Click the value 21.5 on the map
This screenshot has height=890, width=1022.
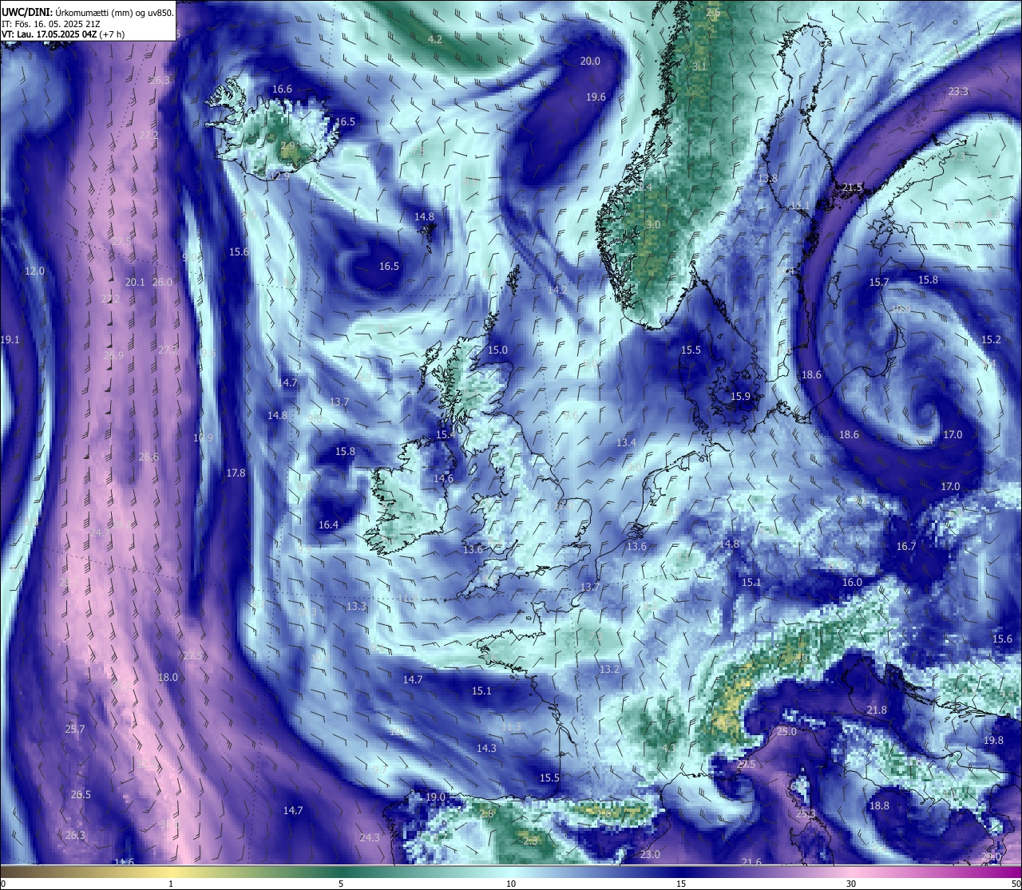853,188
